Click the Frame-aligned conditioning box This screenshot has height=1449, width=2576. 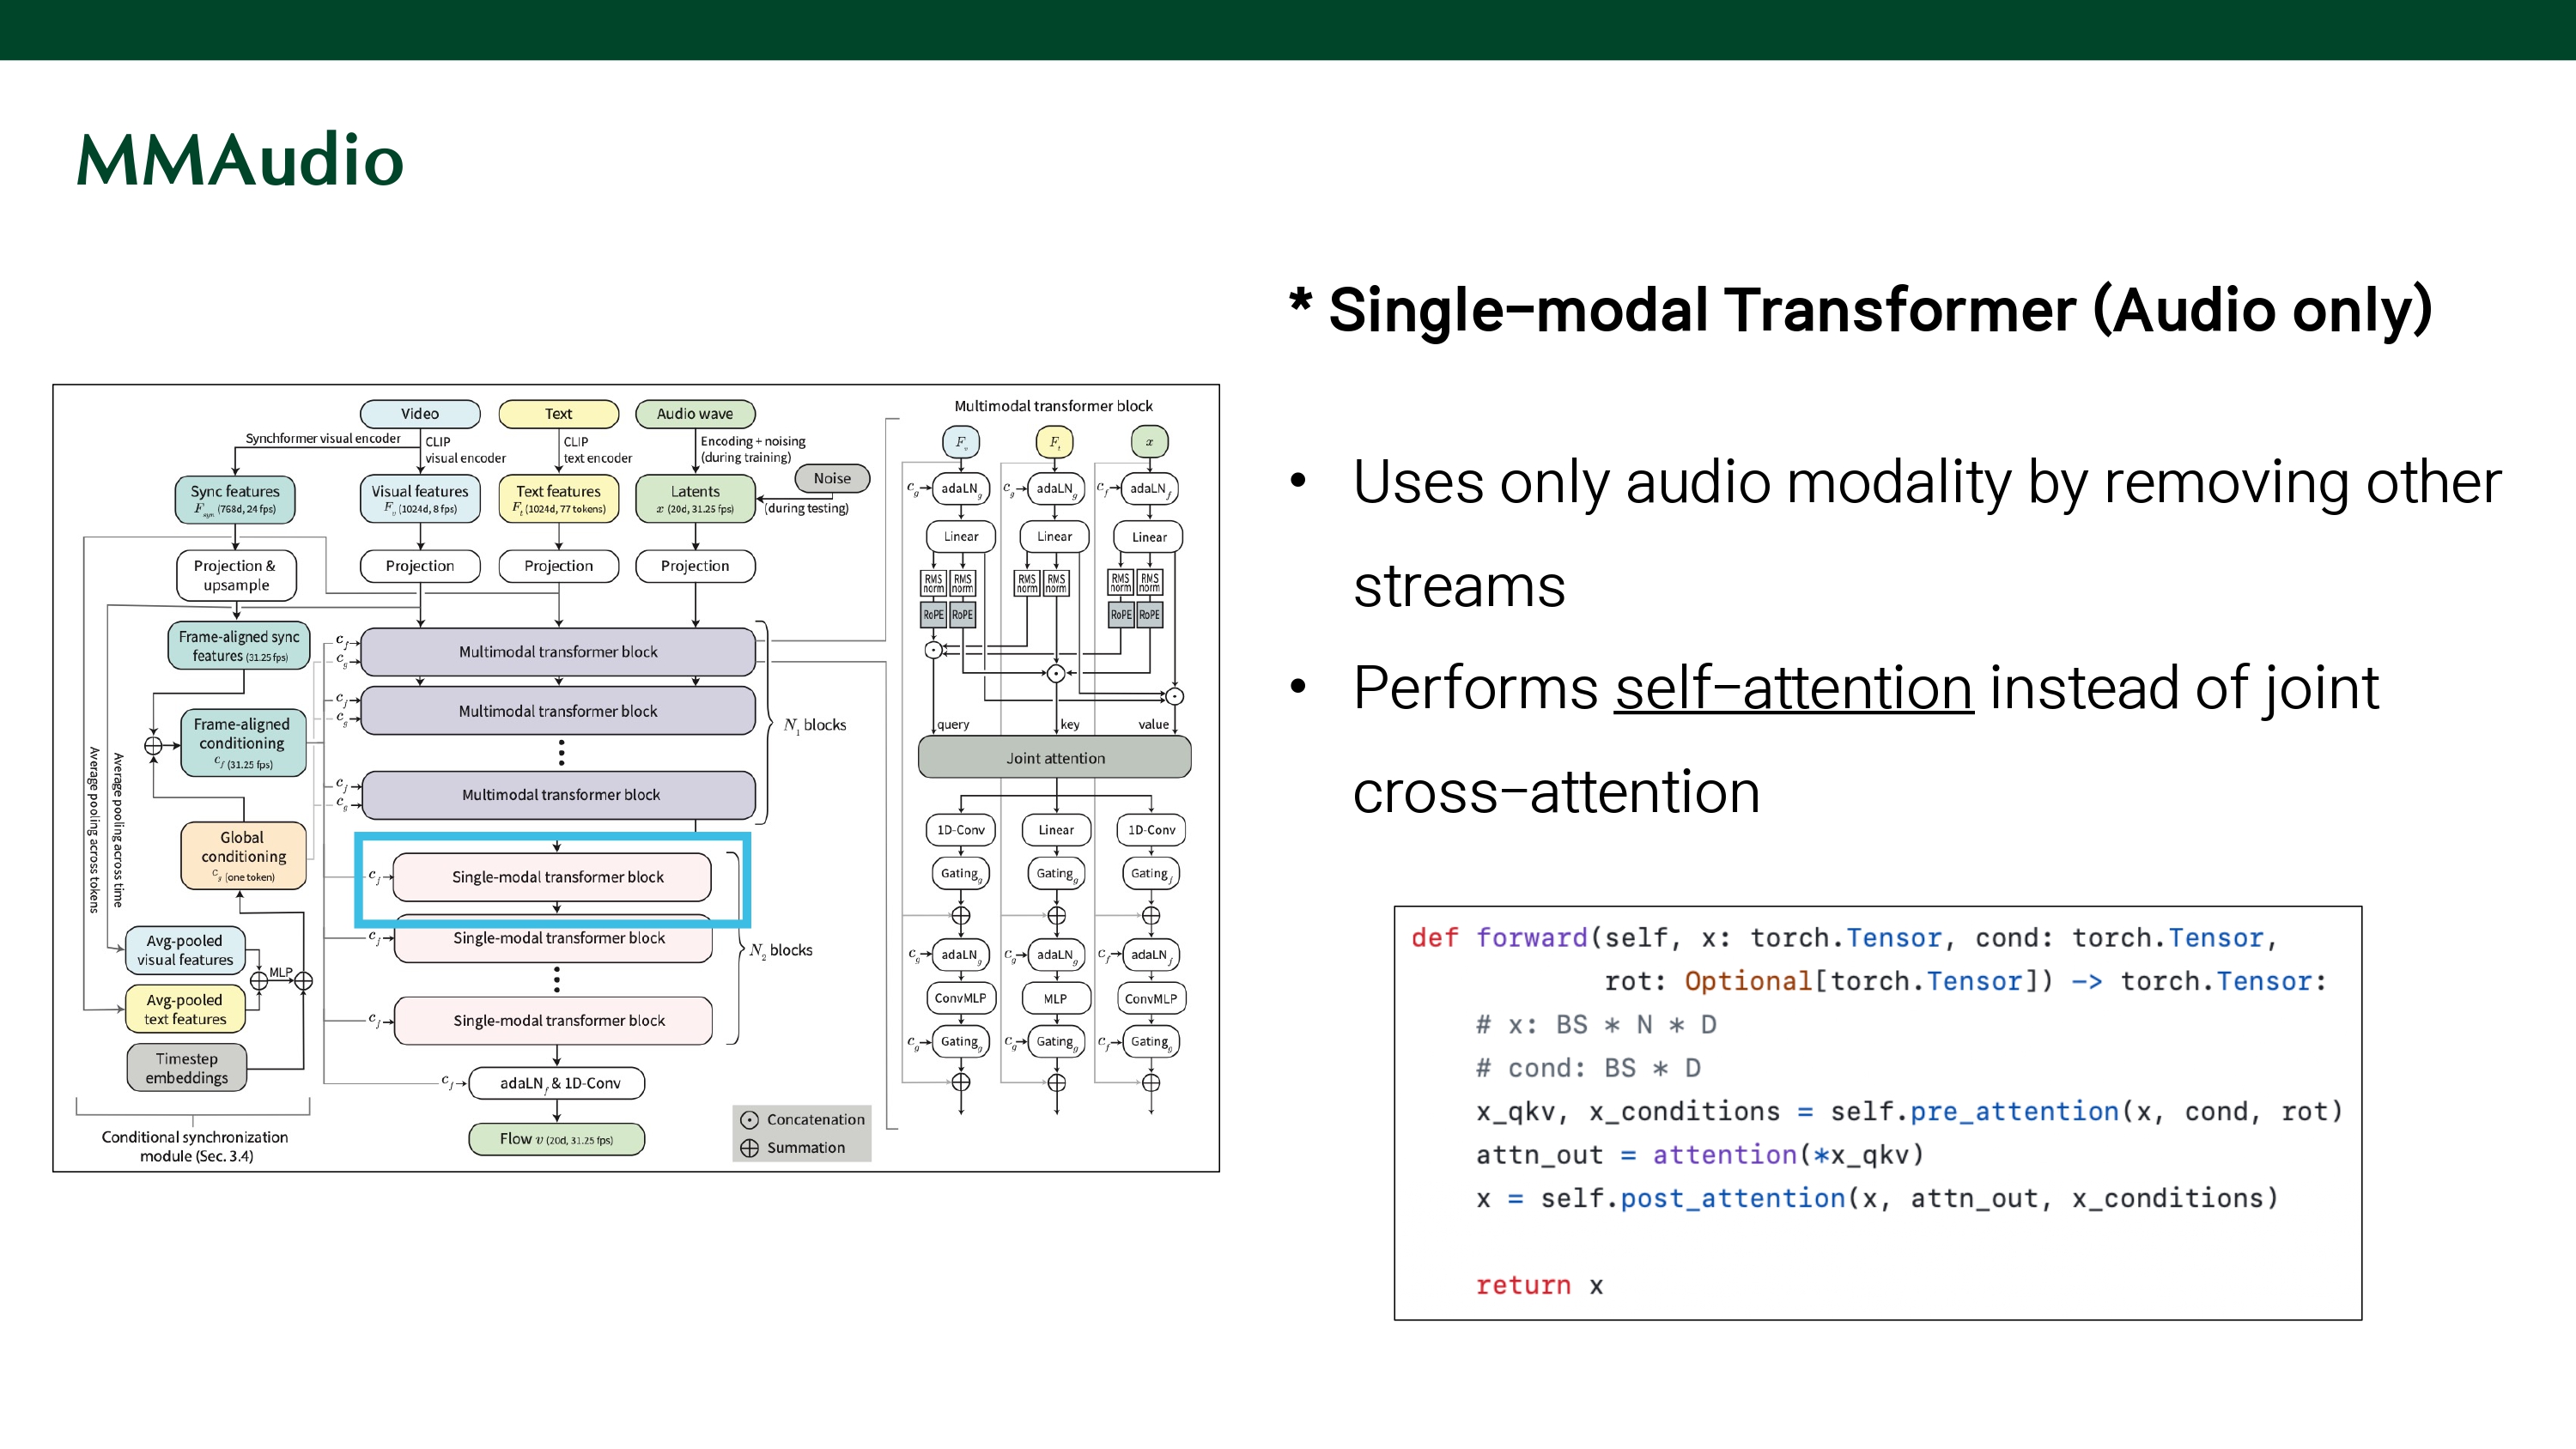pyautogui.click(x=242, y=742)
